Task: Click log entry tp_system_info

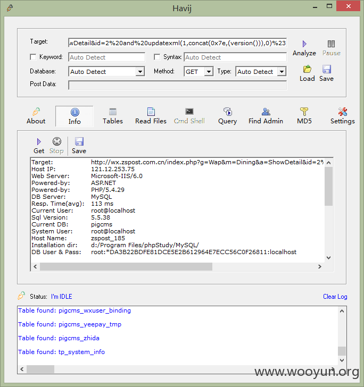Action: coord(61,352)
